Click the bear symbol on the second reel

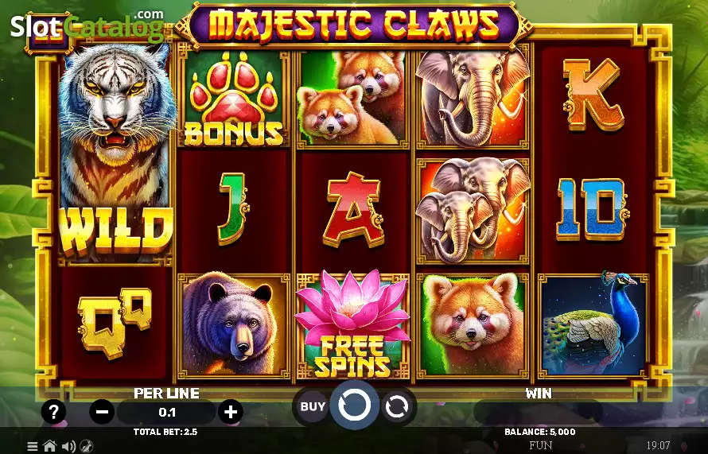(233, 324)
